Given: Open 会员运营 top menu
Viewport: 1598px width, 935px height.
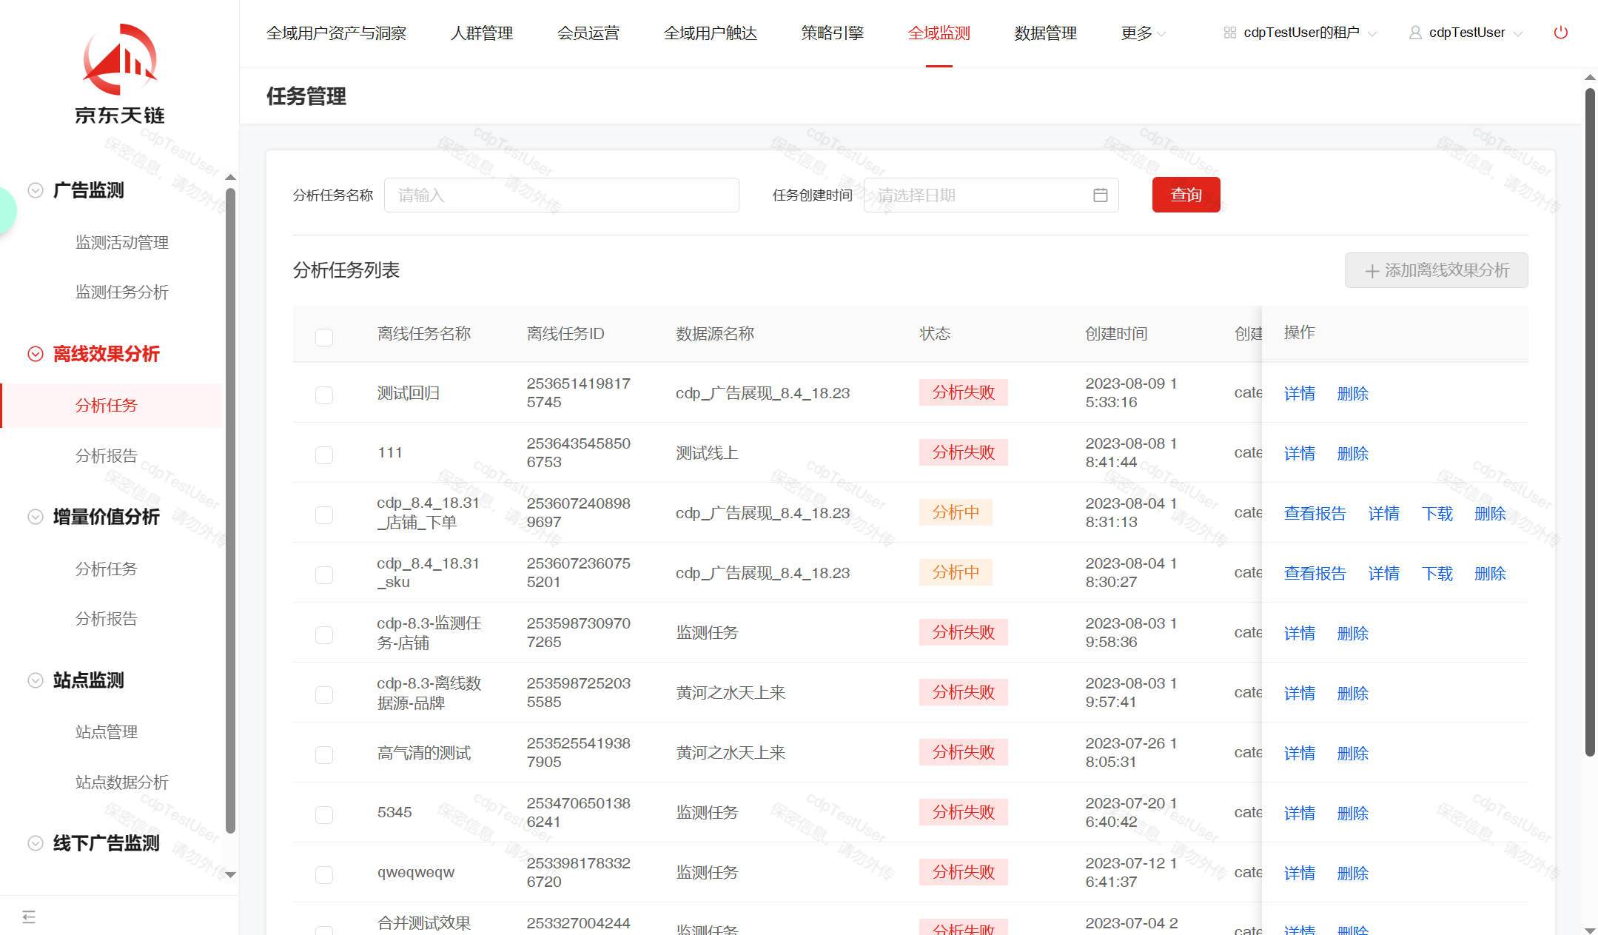Looking at the screenshot, I should (x=588, y=33).
